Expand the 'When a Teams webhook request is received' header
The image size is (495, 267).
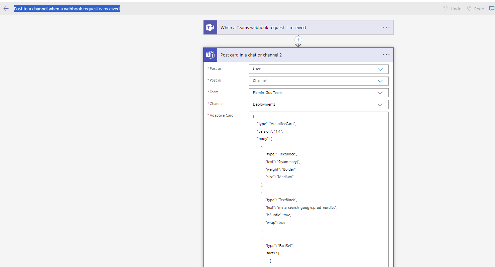pyautogui.click(x=298, y=27)
